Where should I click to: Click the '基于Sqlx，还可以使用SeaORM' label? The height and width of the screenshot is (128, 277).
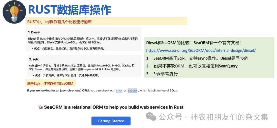pos(51,83)
